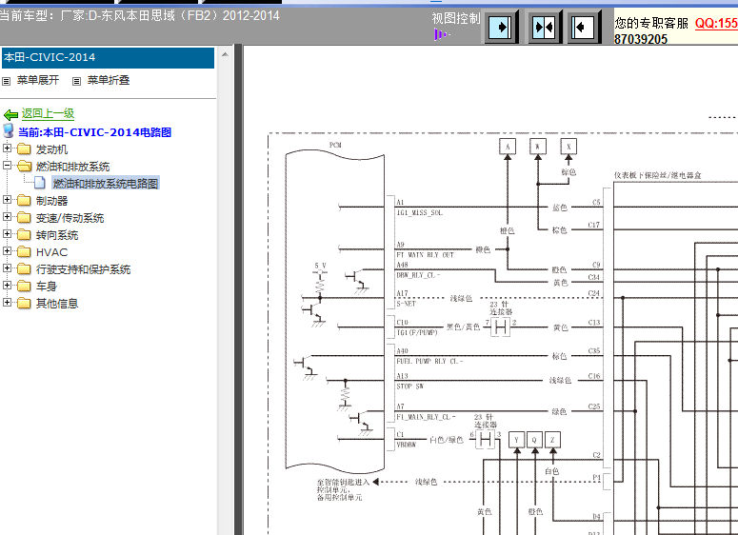This screenshot has height=535, width=738.
Task: Select the 发动机 tree label
Action: click(x=51, y=149)
